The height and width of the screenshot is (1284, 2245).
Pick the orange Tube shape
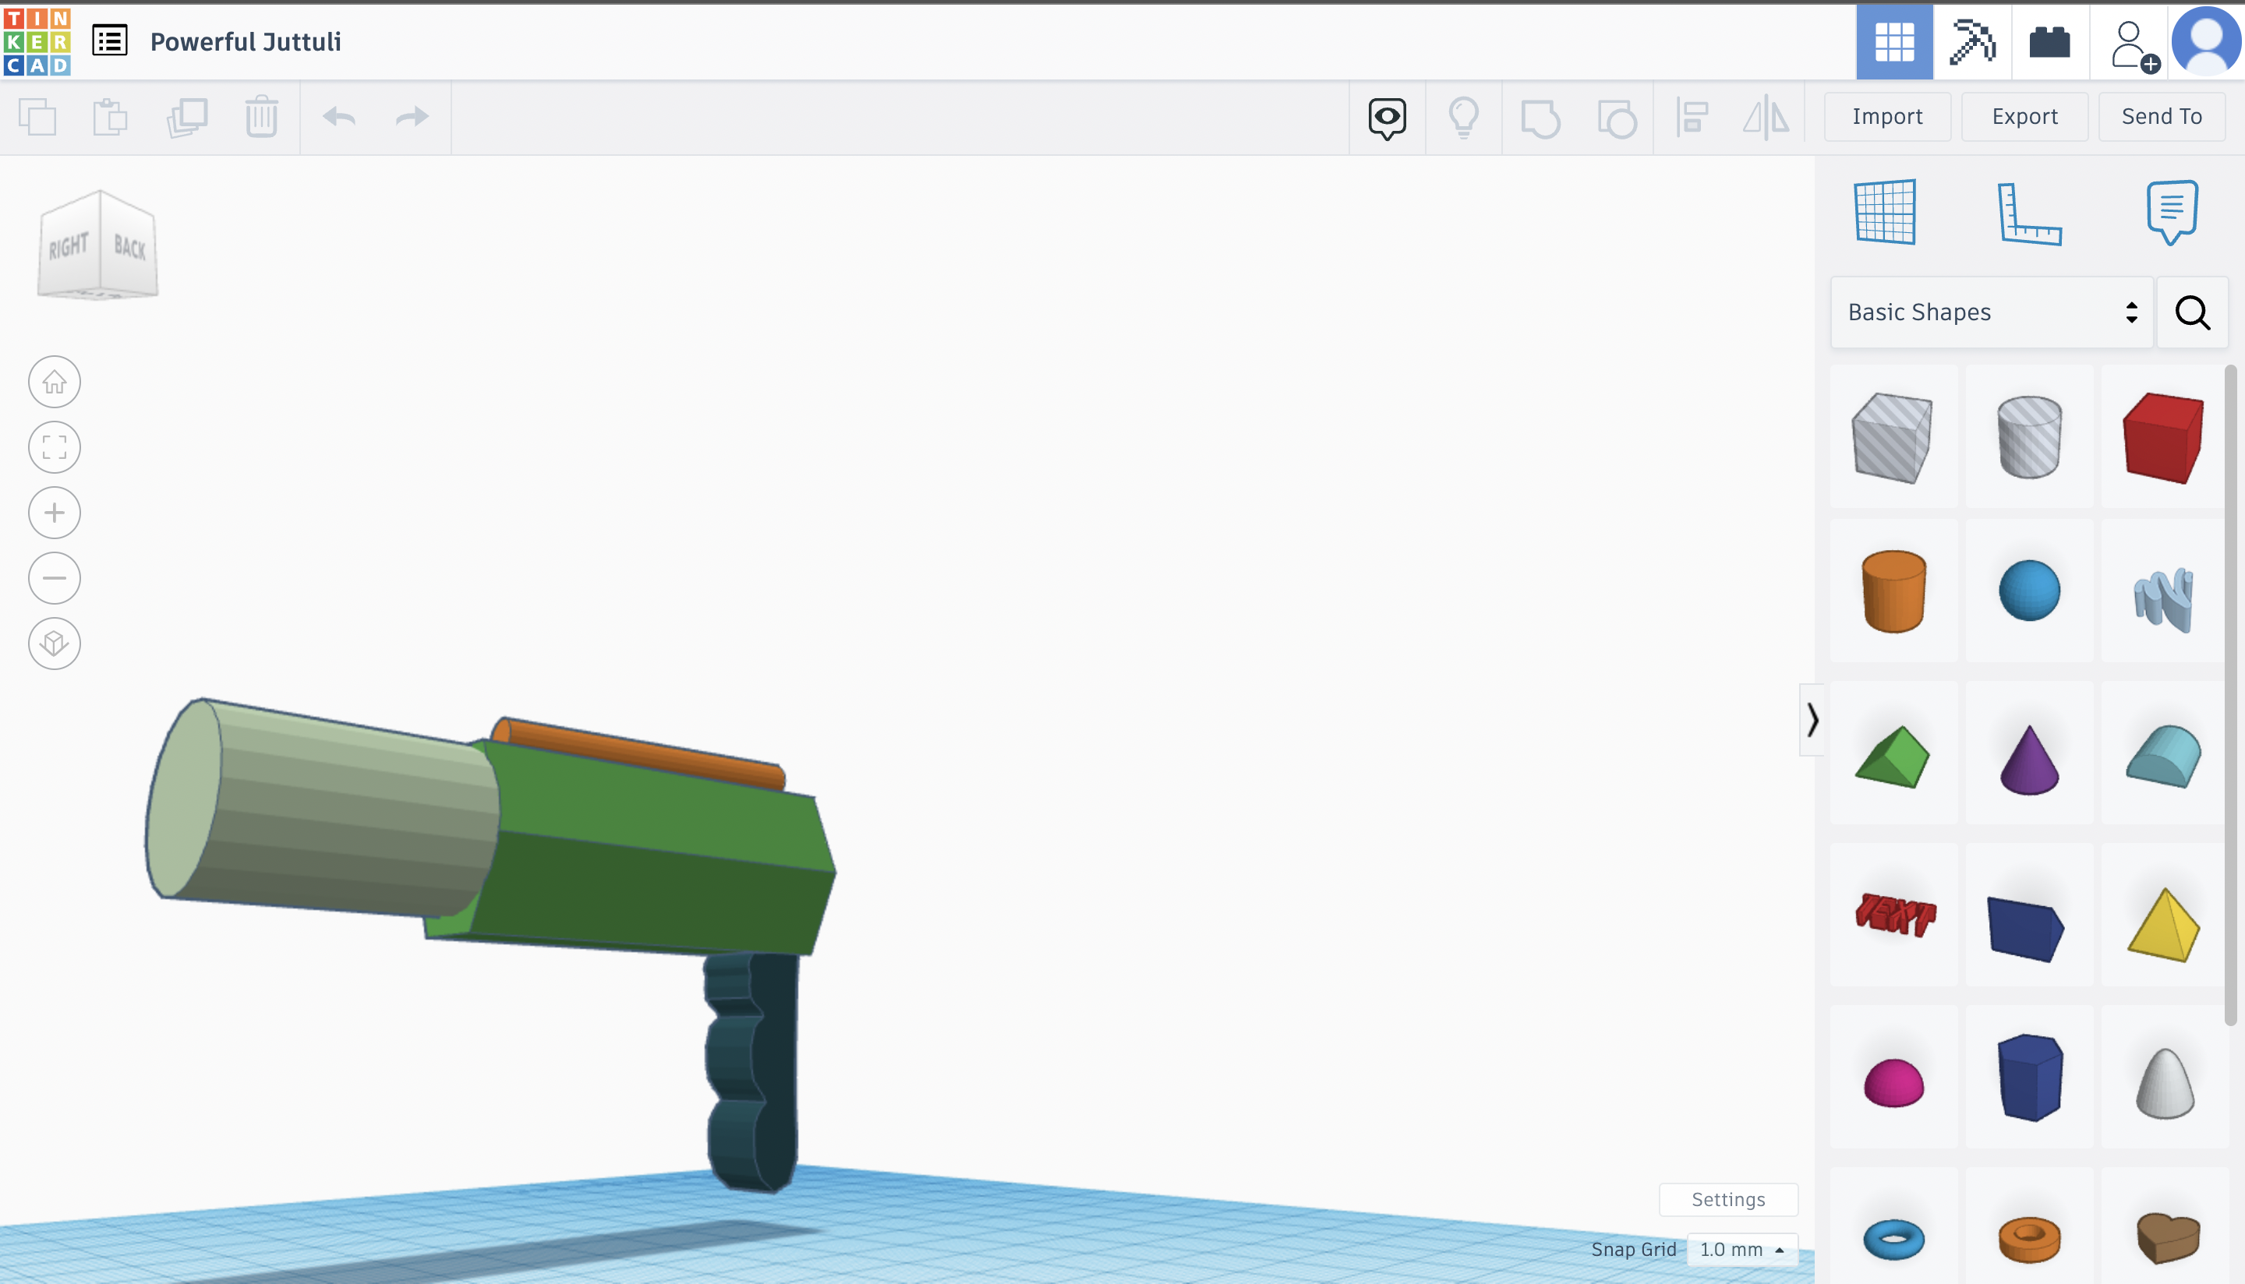point(2028,1238)
